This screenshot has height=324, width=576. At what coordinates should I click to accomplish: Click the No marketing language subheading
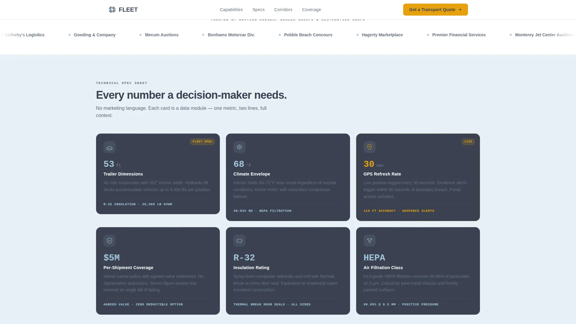pos(181,112)
